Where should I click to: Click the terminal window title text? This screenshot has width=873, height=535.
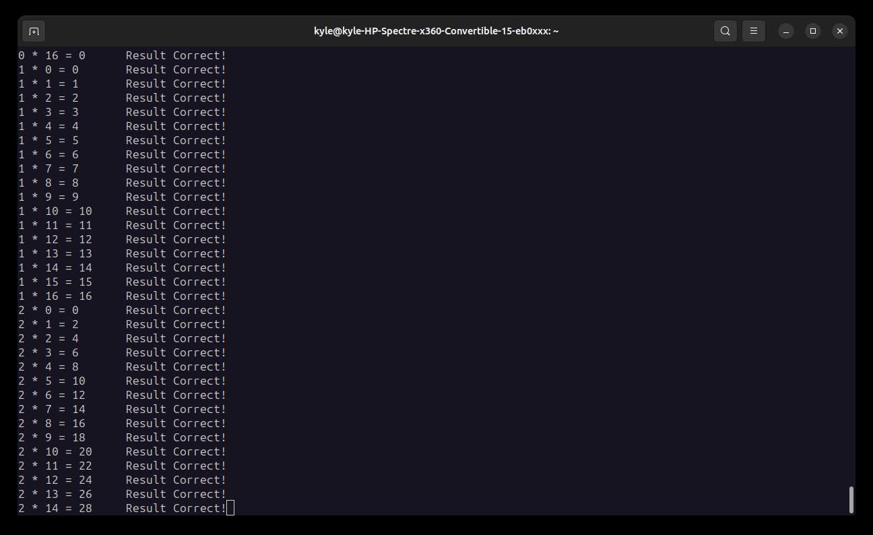coord(436,31)
